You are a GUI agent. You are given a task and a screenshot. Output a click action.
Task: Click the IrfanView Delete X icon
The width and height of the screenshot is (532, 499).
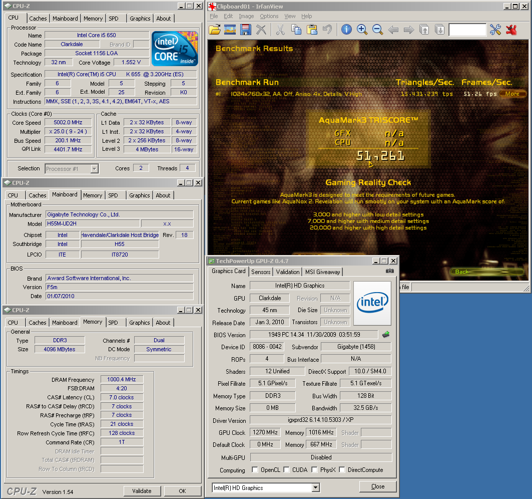click(261, 30)
